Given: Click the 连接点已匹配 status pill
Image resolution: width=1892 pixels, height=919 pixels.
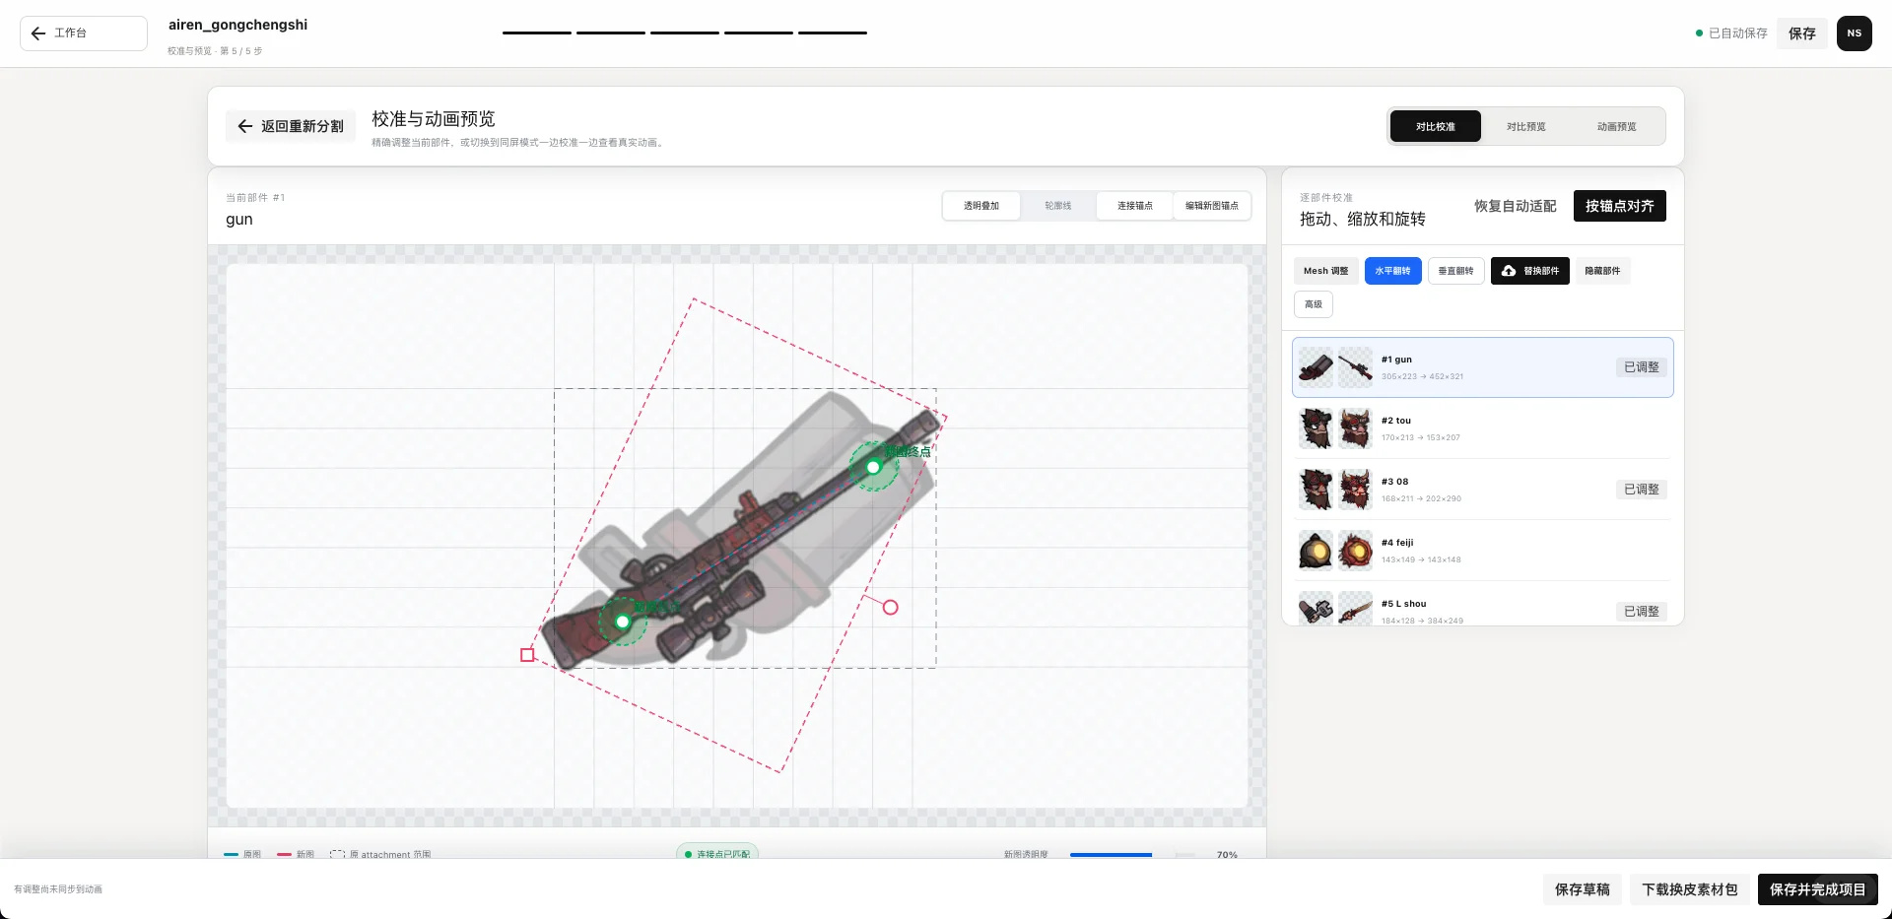Looking at the screenshot, I should (x=717, y=853).
